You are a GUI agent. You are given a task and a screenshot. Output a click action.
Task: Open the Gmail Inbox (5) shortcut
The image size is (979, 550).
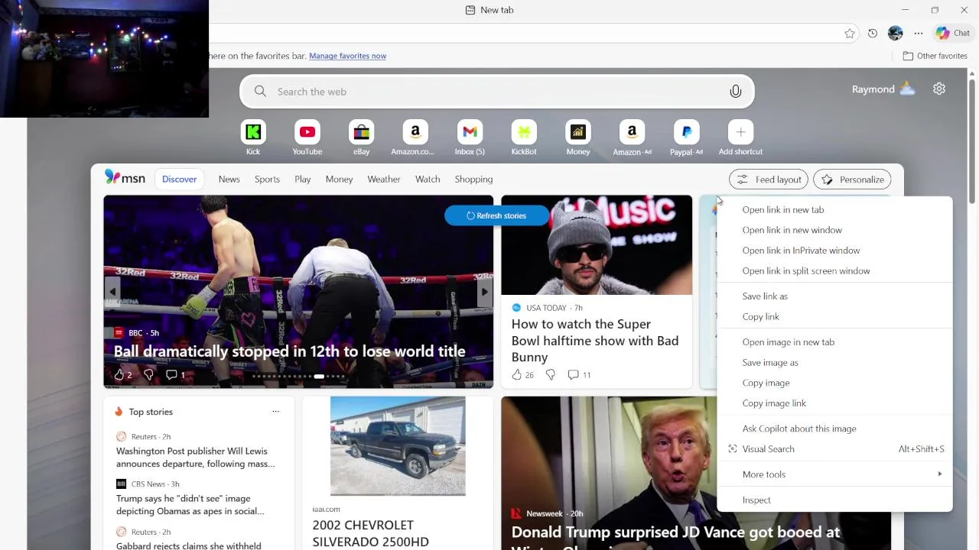(470, 132)
